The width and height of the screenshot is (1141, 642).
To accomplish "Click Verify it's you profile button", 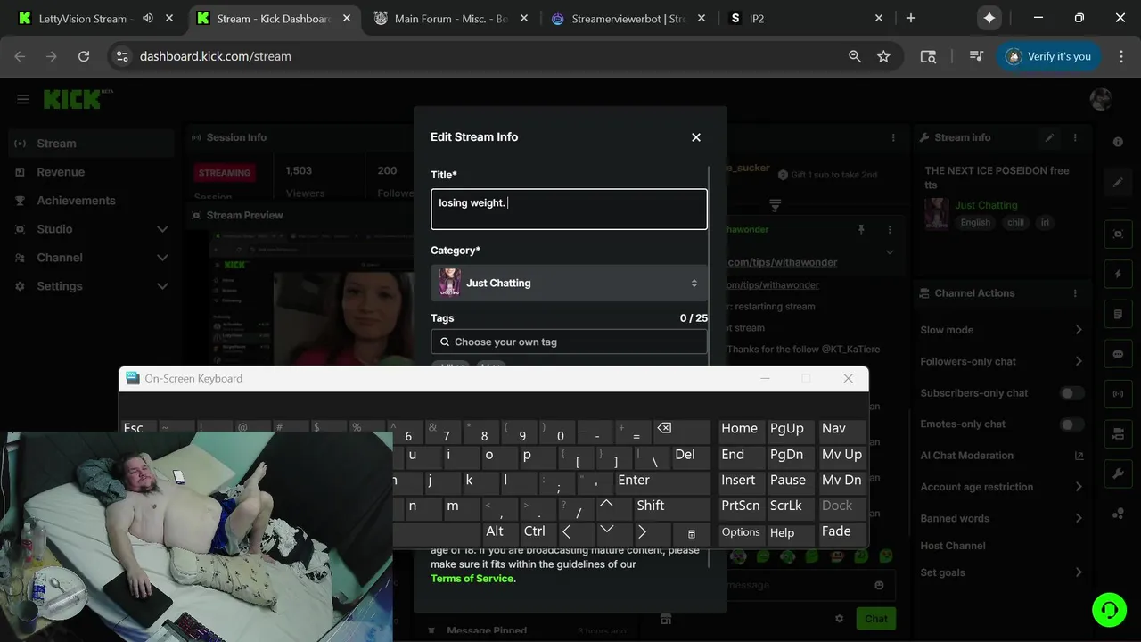I will tap(1049, 56).
